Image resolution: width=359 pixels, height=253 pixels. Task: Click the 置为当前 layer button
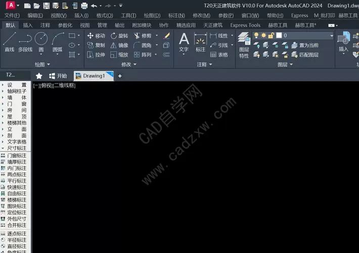coord(305,46)
